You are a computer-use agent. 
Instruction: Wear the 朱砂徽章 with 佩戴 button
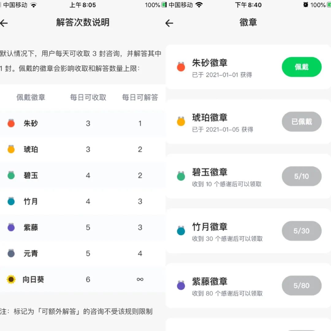point(302,67)
